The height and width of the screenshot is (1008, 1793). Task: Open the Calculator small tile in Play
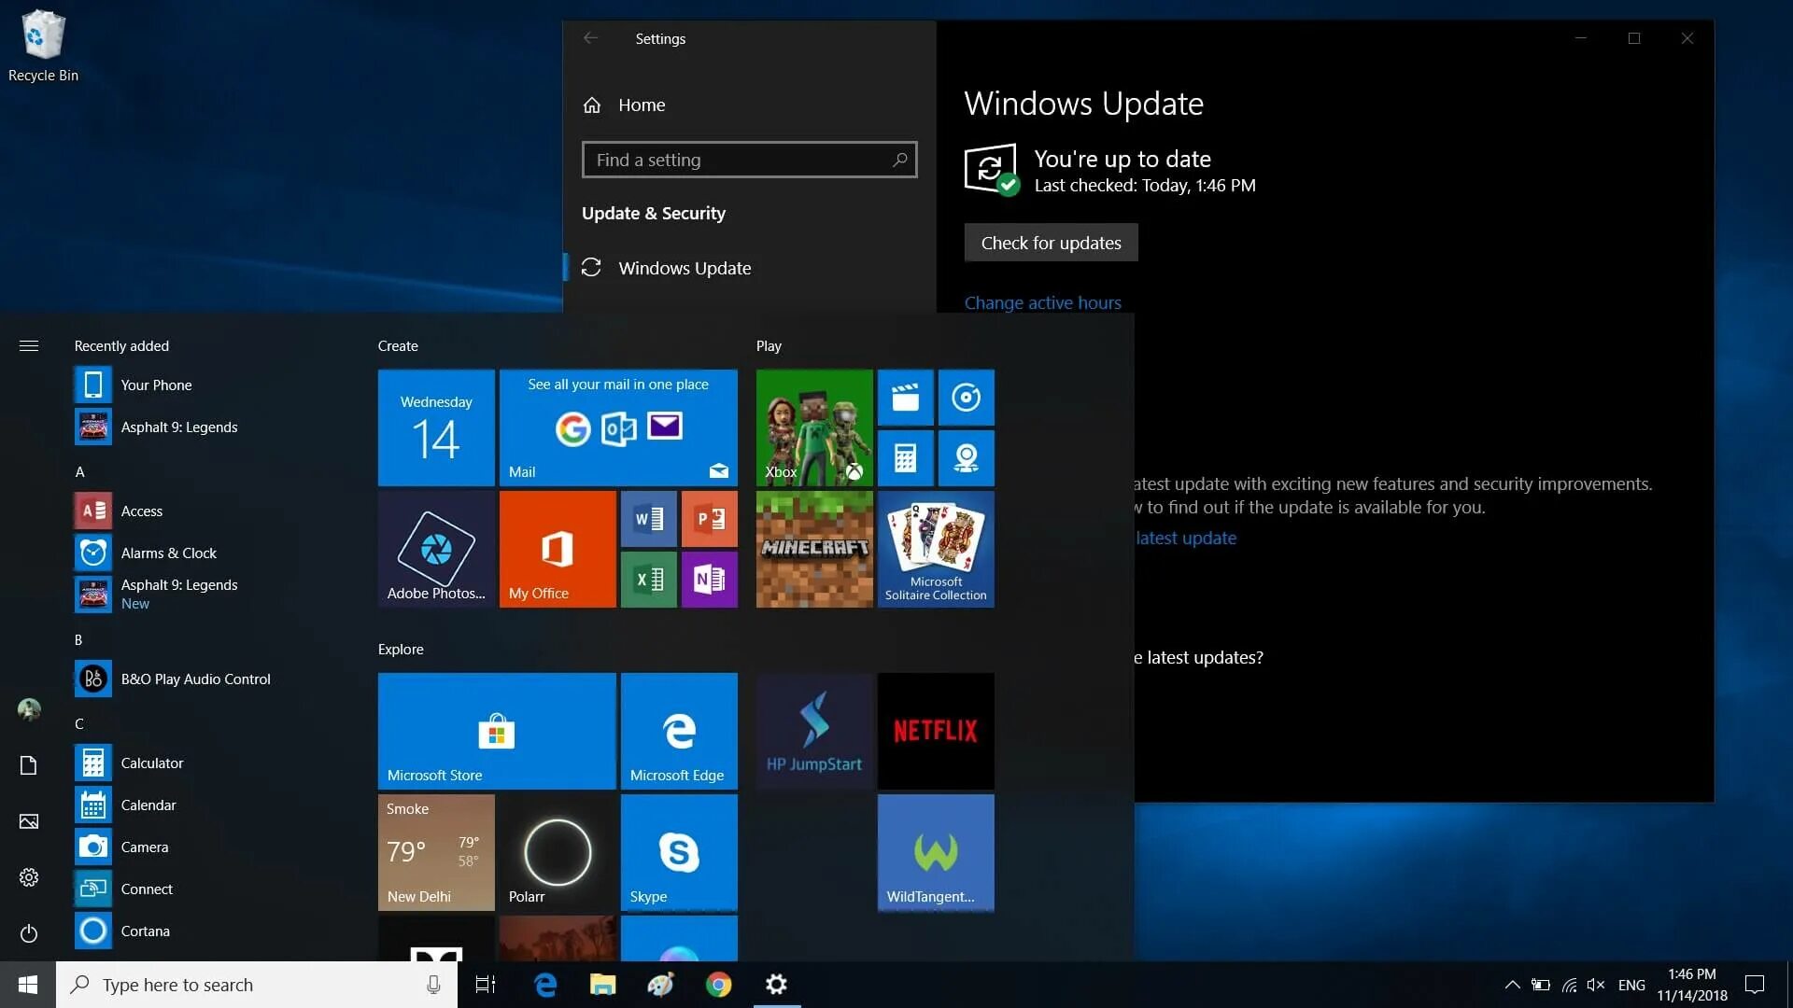(x=905, y=457)
